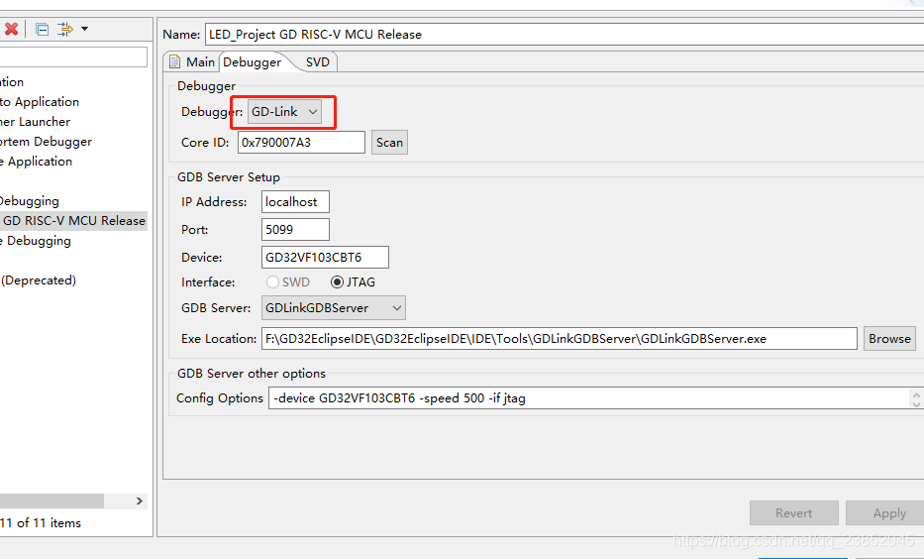The width and height of the screenshot is (924, 559).
Task: Click the tree horizontal scrollbar thumb
Action: click(x=51, y=501)
